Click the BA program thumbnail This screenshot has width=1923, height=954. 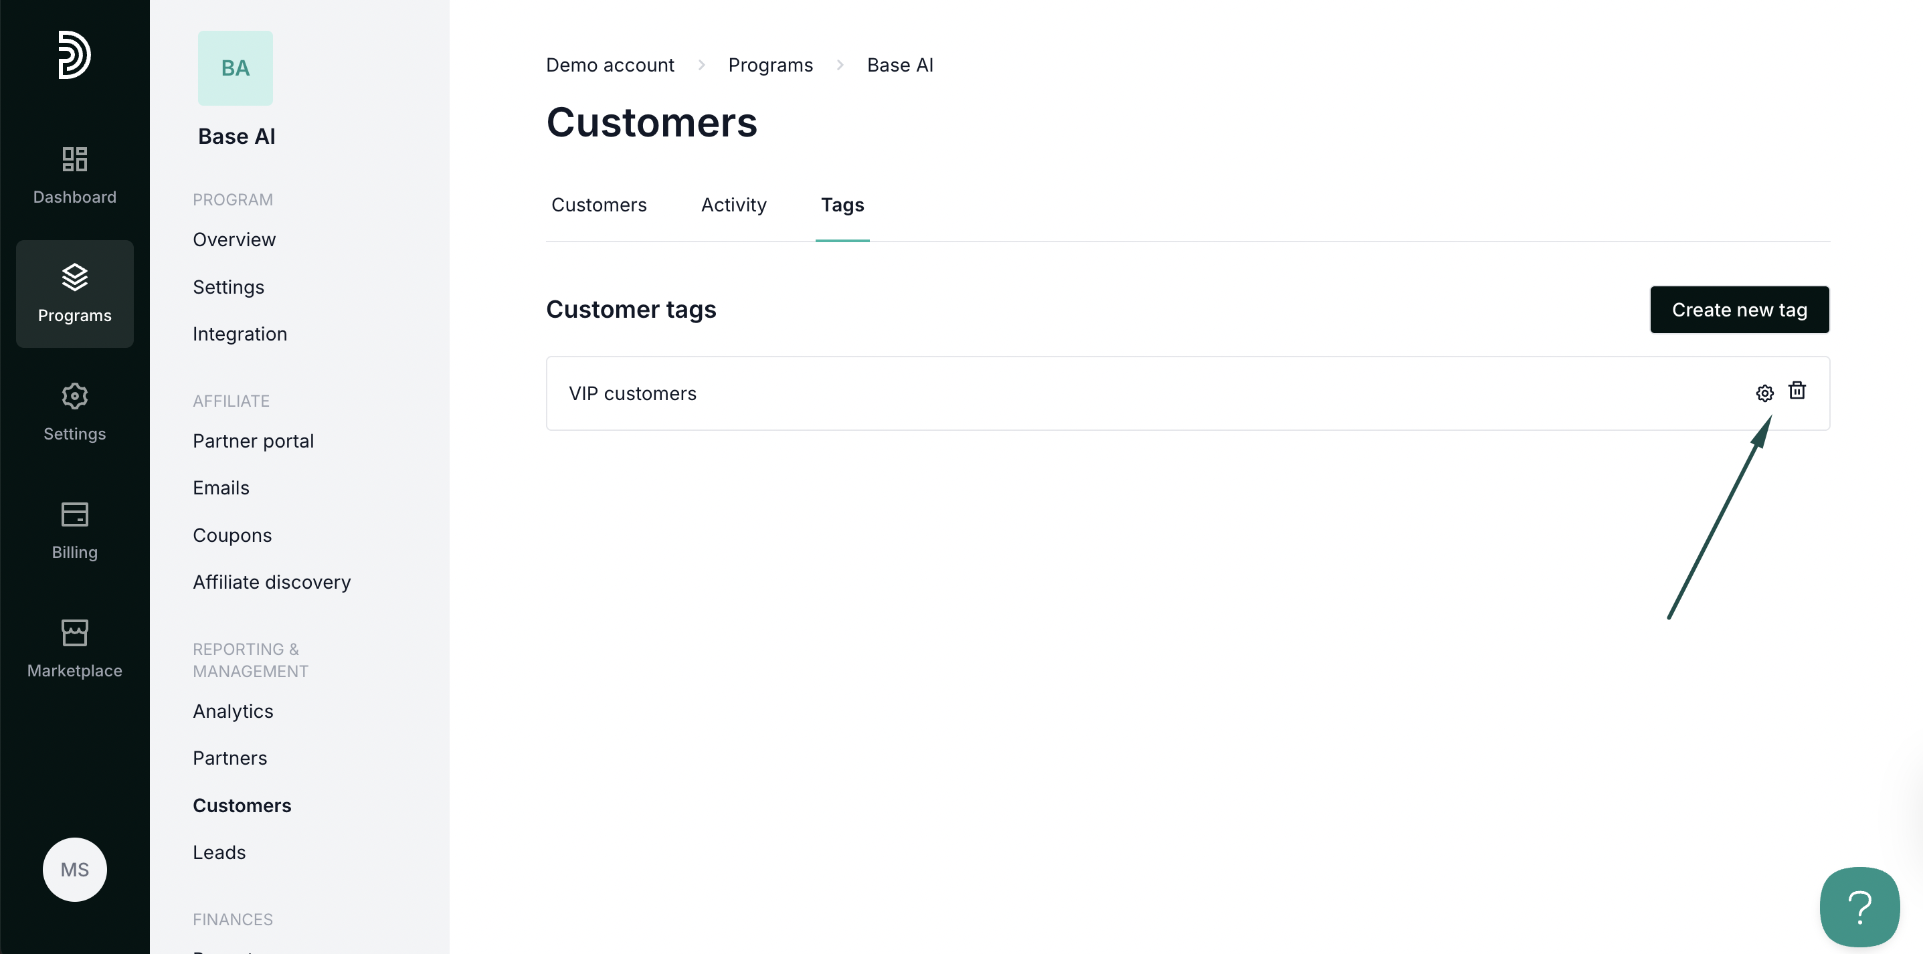(x=235, y=68)
